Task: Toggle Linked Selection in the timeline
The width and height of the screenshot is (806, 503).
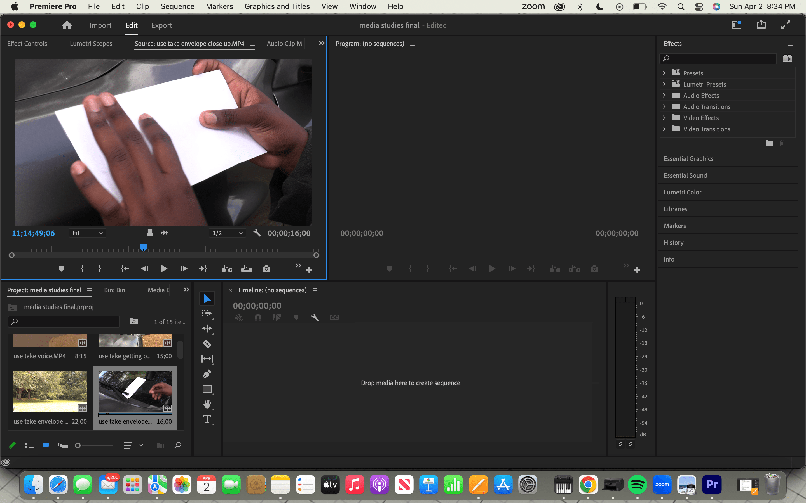Action: pos(239,317)
